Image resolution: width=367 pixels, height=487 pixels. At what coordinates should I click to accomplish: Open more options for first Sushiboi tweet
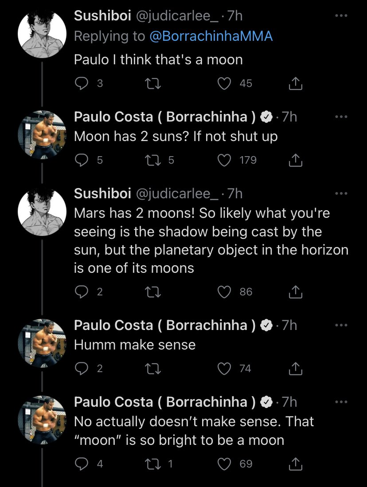click(340, 16)
